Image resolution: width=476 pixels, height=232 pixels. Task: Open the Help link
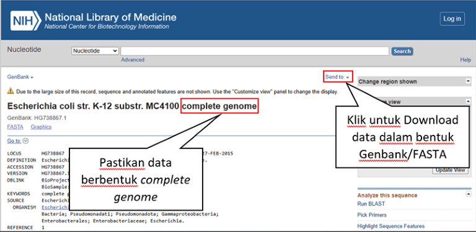(465, 60)
